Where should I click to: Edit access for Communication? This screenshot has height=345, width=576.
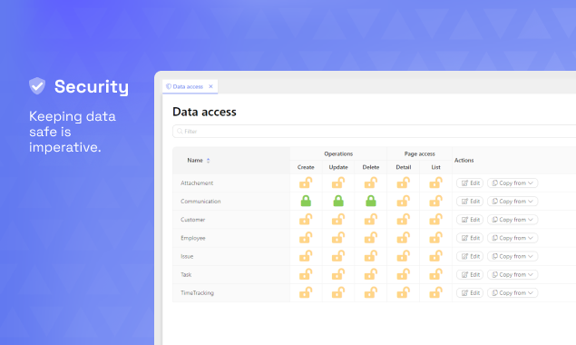tap(470, 202)
